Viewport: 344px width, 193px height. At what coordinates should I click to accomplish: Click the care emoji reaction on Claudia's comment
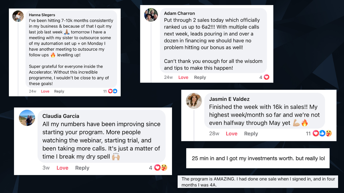point(164,168)
